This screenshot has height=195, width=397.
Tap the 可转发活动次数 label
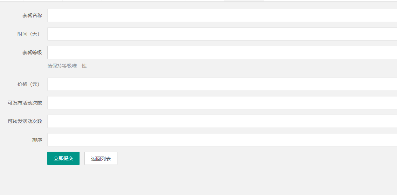click(25, 121)
